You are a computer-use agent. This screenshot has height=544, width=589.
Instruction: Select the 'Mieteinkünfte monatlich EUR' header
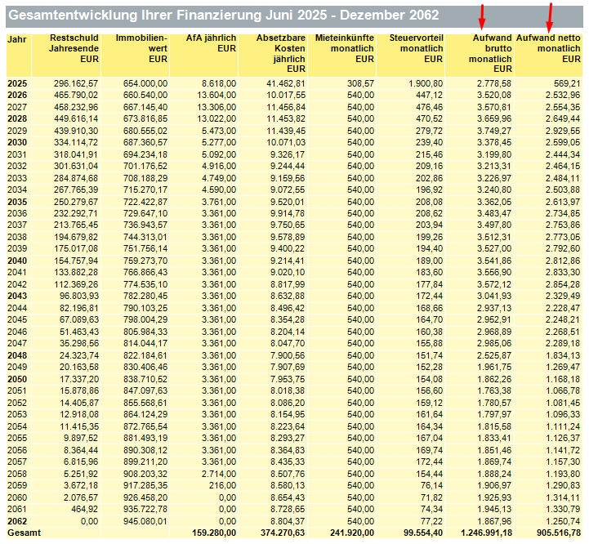click(x=345, y=48)
